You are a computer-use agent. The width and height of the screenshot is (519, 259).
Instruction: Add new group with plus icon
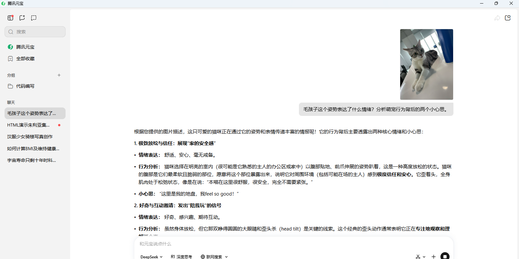[59, 75]
